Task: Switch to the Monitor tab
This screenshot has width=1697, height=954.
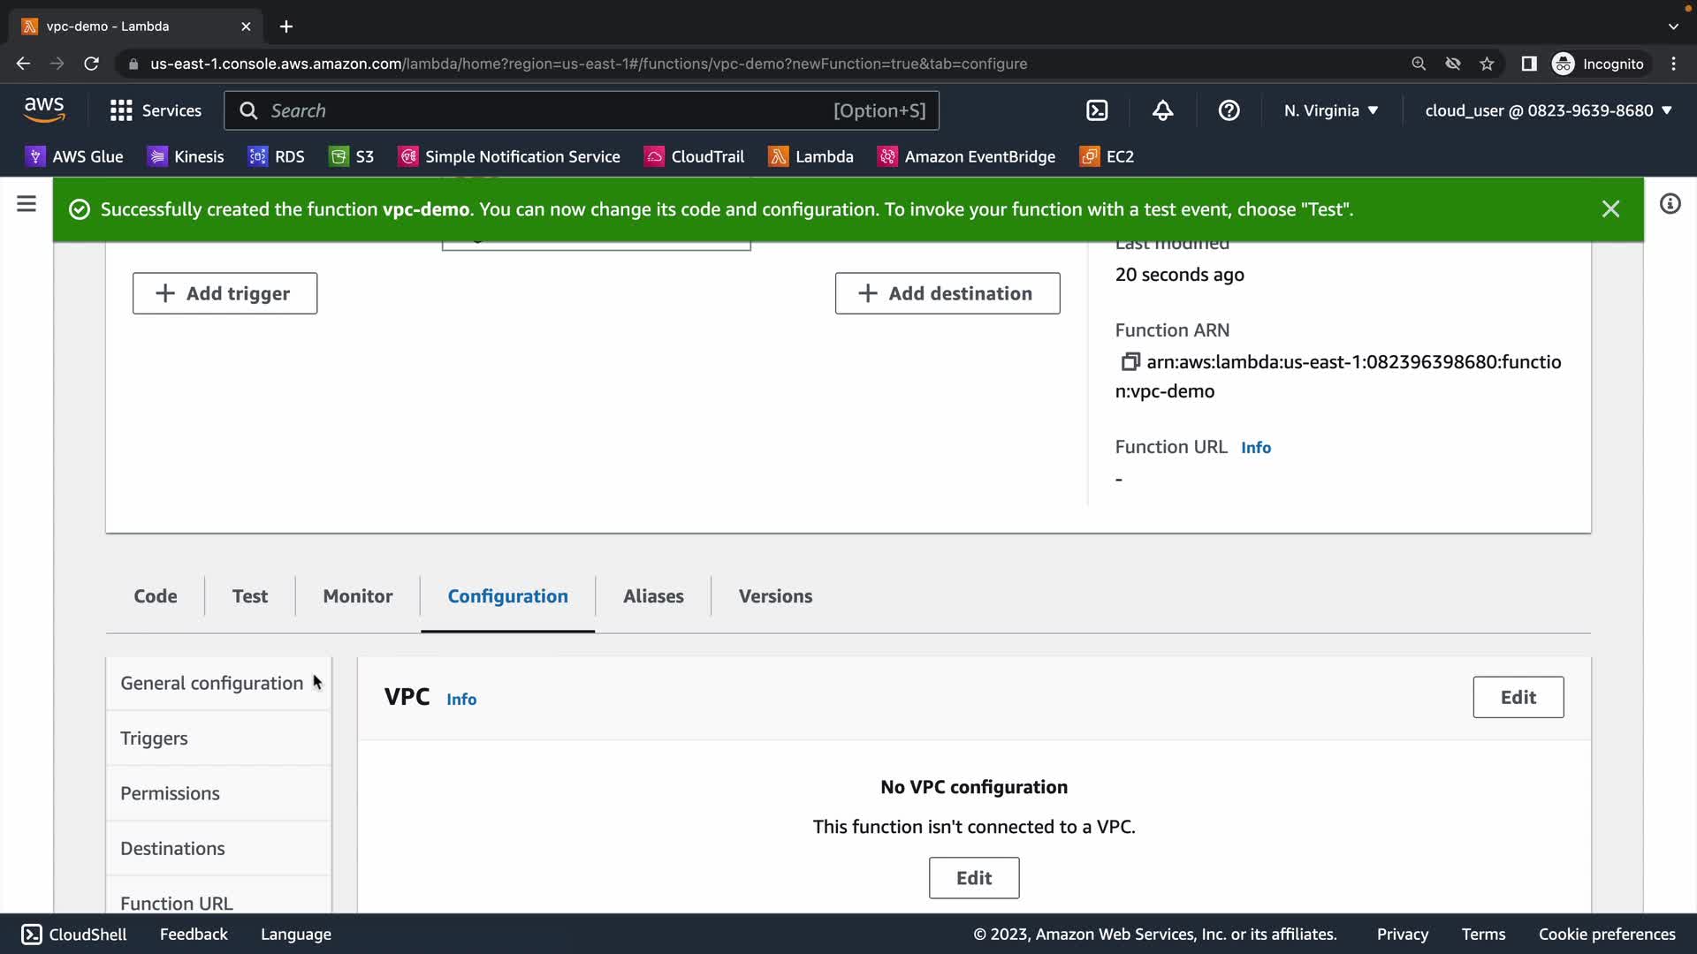Action: tap(357, 596)
